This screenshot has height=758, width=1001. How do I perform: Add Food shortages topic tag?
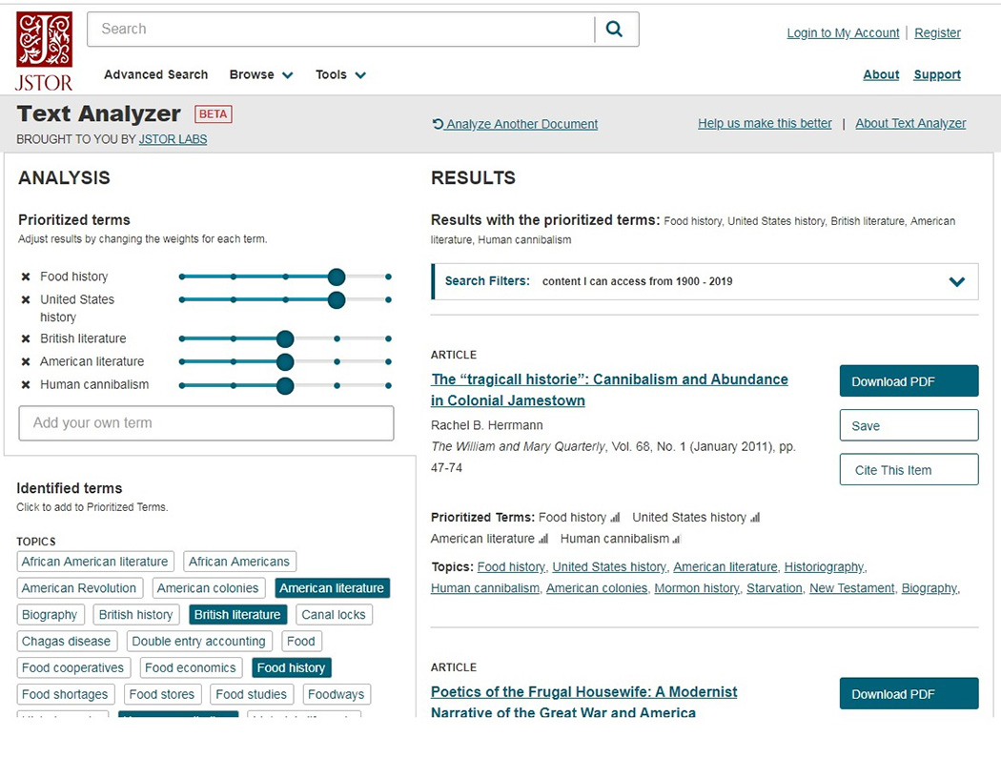[x=65, y=694]
